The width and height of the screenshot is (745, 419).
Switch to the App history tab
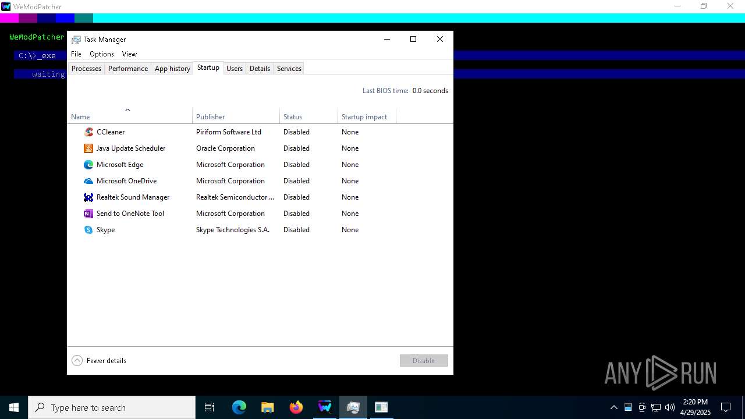(172, 69)
